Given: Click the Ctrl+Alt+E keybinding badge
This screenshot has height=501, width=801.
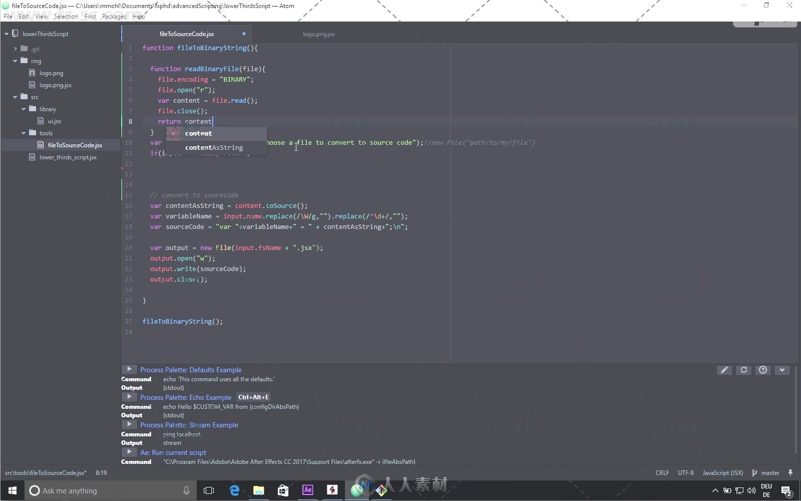Looking at the screenshot, I should click(253, 397).
